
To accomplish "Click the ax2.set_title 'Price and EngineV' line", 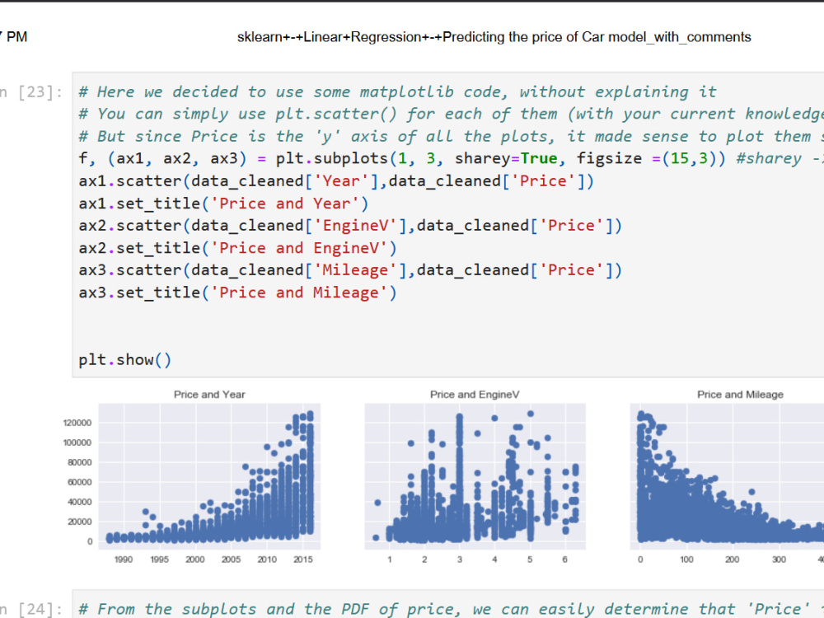I will click(x=237, y=248).
